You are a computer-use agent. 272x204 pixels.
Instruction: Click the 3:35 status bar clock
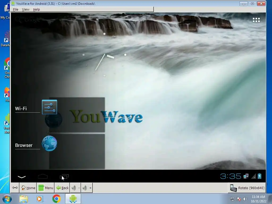[x=231, y=176]
